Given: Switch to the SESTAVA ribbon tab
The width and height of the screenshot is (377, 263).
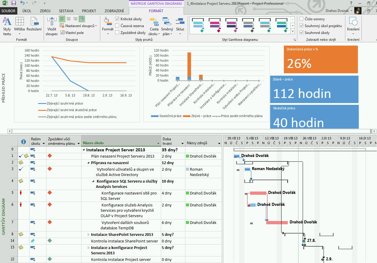Looking at the screenshot, I should [x=66, y=11].
